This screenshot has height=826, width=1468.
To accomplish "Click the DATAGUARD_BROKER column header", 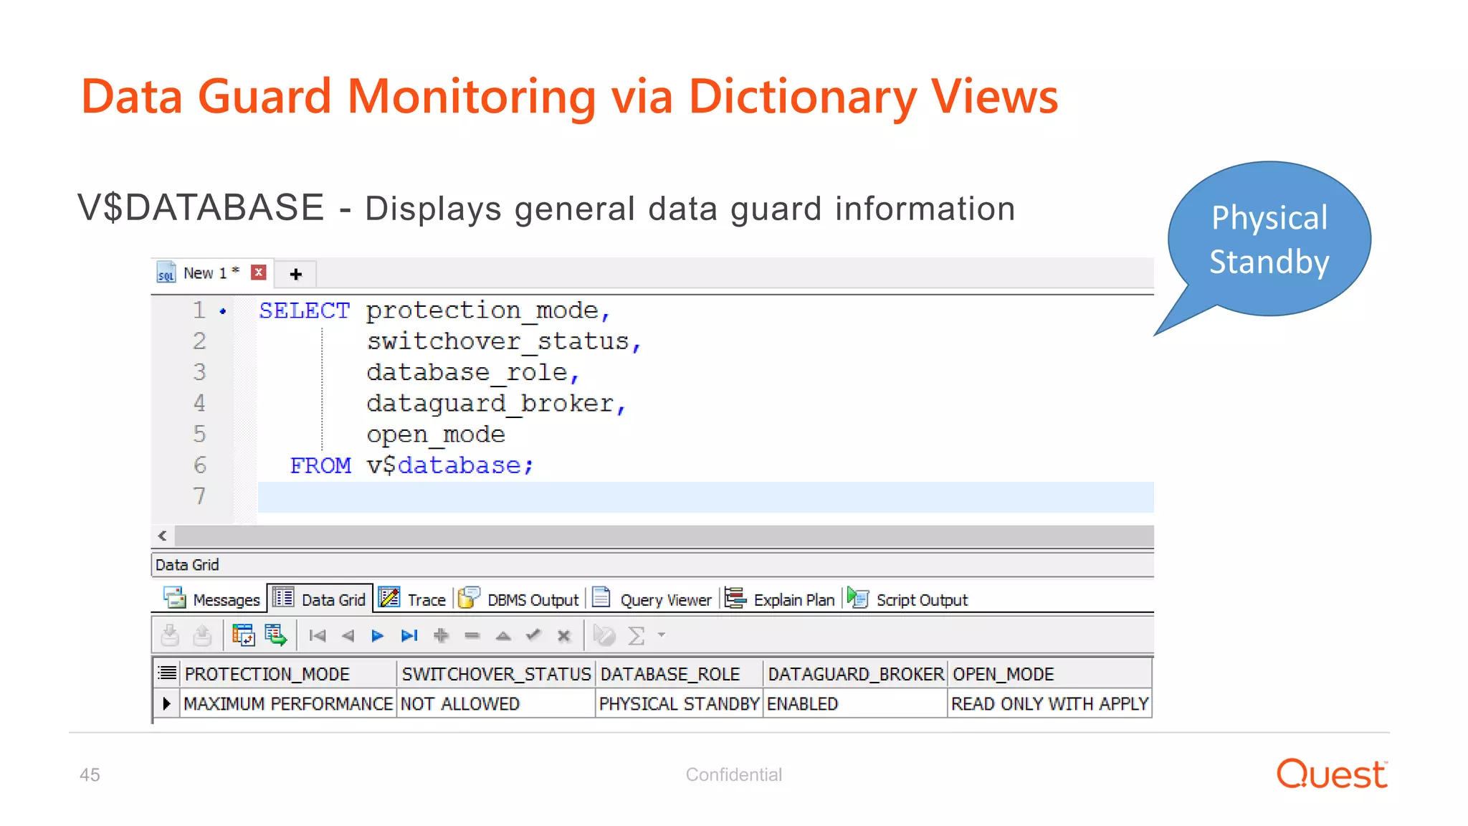I will click(x=856, y=673).
